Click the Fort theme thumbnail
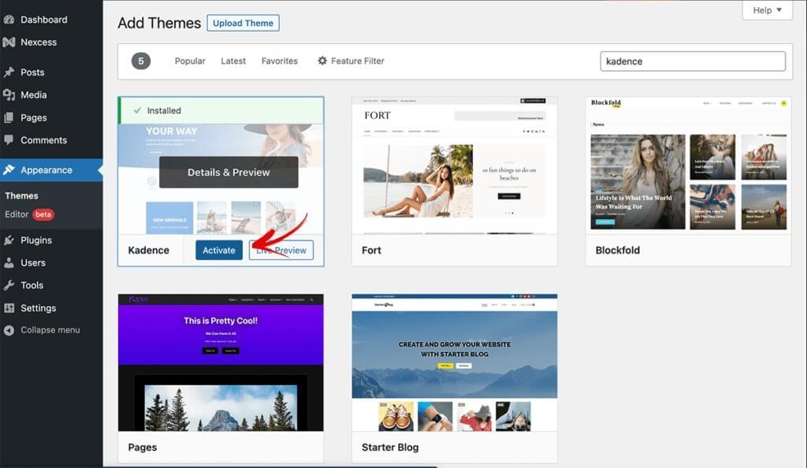This screenshot has height=468, width=807. pyautogui.click(x=455, y=165)
